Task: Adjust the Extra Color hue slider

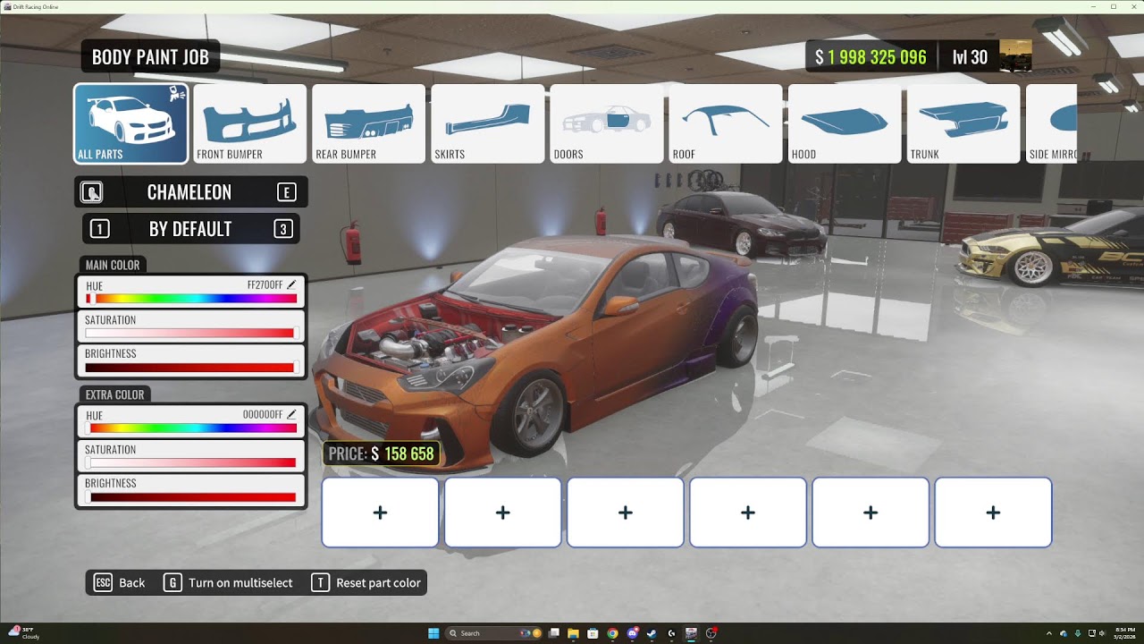Action: (x=191, y=428)
